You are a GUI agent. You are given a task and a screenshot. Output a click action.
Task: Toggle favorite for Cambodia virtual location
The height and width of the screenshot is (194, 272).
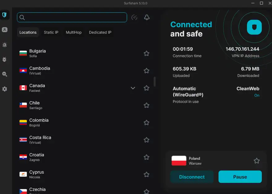(x=146, y=70)
